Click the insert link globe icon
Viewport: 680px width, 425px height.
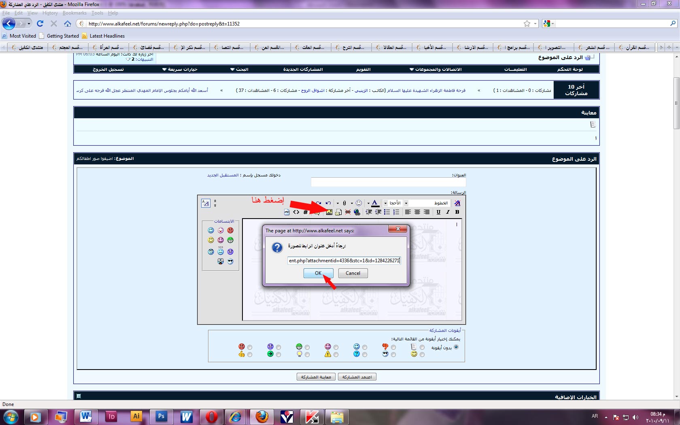tap(357, 212)
